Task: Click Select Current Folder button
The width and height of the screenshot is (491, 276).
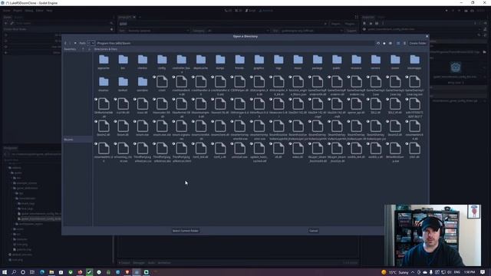Action: click(186, 231)
